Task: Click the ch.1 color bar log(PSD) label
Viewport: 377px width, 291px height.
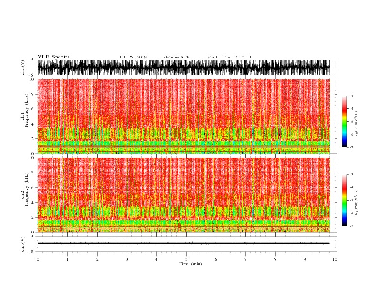Action: click(356, 124)
